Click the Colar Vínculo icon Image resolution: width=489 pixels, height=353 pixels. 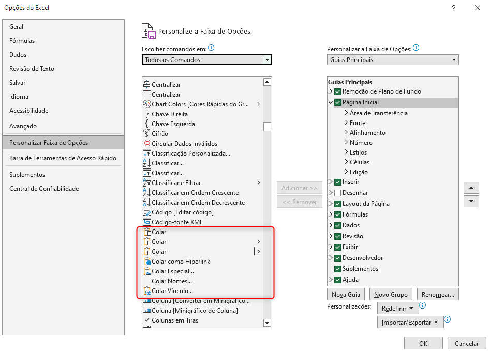[147, 290]
